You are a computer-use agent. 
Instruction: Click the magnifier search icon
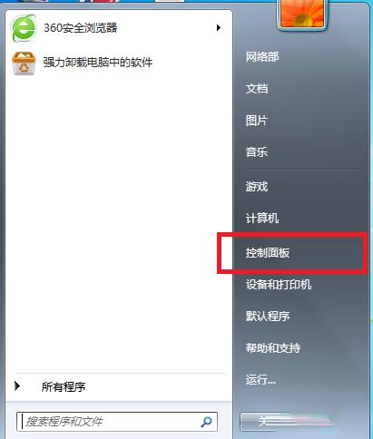tap(206, 422)
